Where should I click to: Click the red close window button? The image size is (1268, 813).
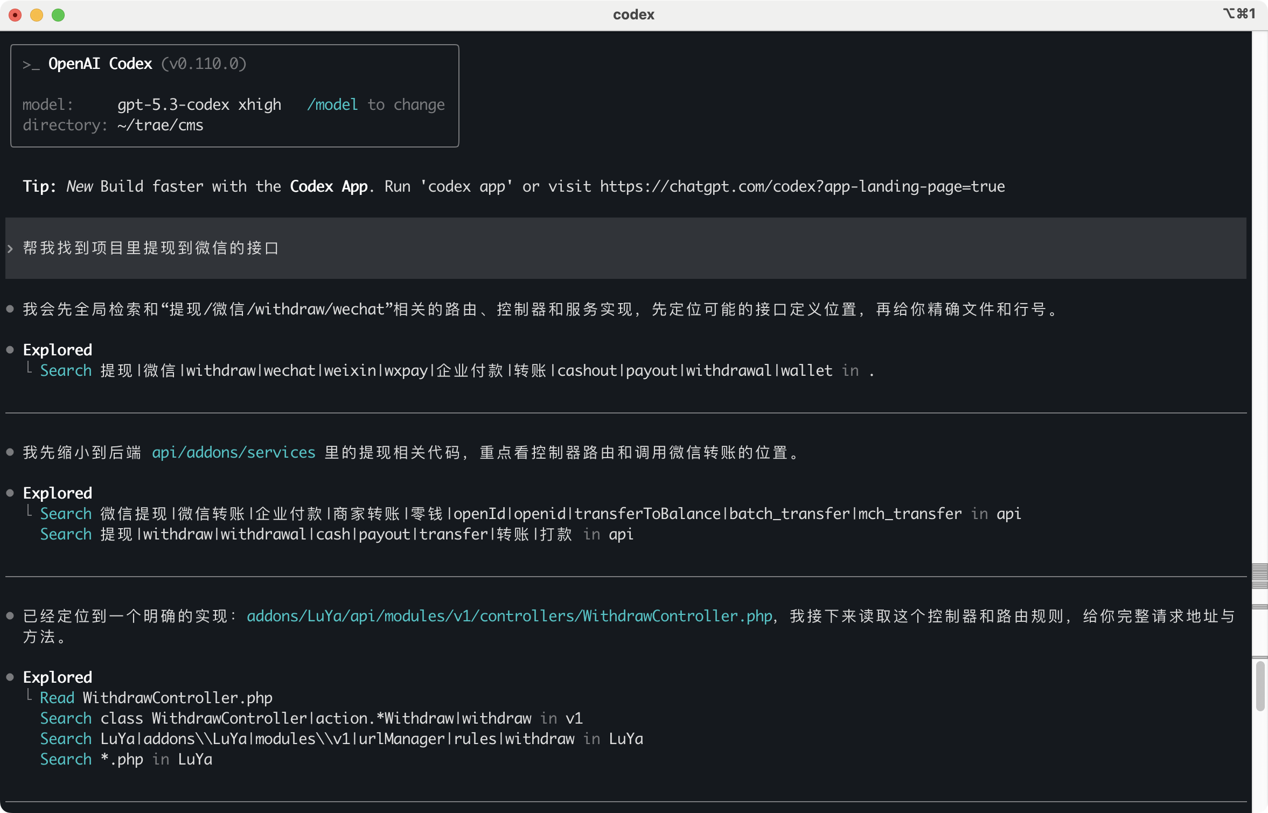pos(15,15)
